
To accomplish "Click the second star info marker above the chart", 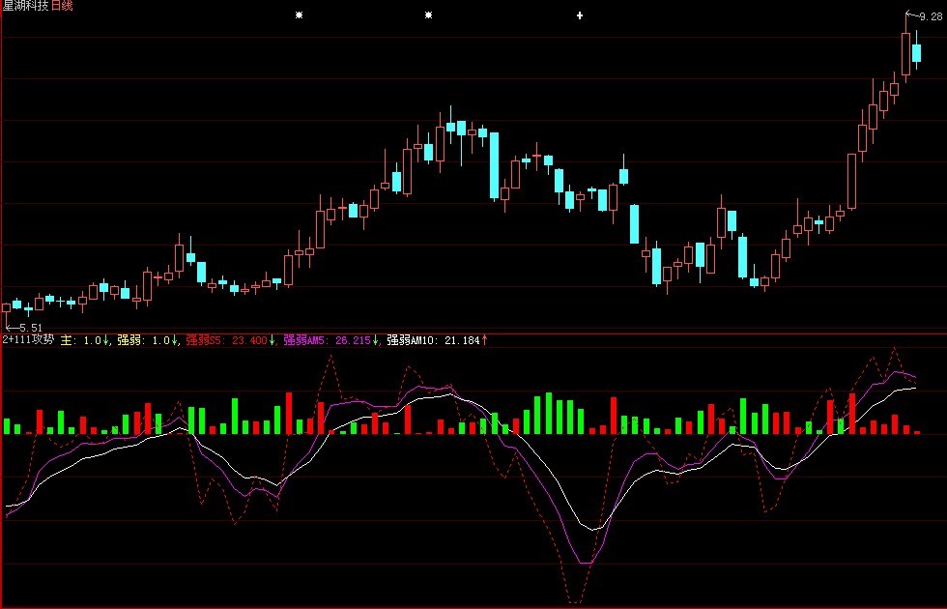I will click(x=428, y=15).
